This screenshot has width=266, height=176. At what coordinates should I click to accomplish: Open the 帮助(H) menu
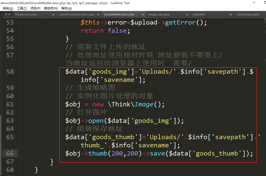point(67,8)
